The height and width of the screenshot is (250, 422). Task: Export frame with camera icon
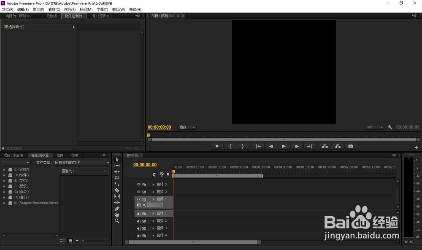tap(351, 146)
